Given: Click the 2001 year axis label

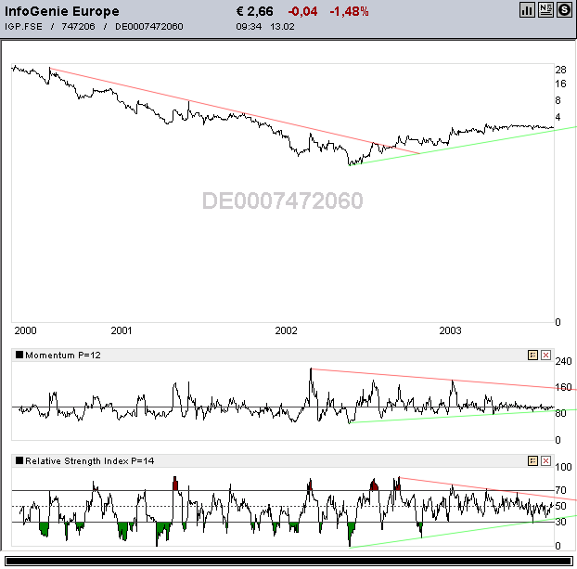Looking at the screenshot, I should tap(122, 330).
